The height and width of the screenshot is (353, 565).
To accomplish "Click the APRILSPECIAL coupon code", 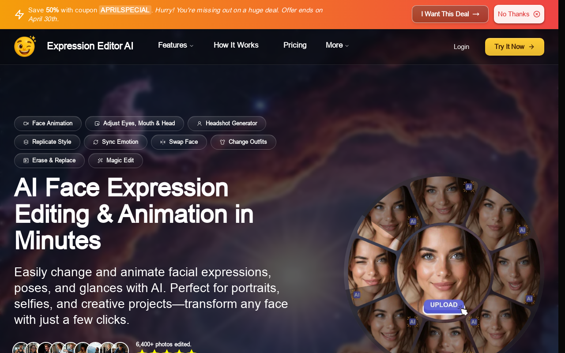I will (x=125, y=10).
